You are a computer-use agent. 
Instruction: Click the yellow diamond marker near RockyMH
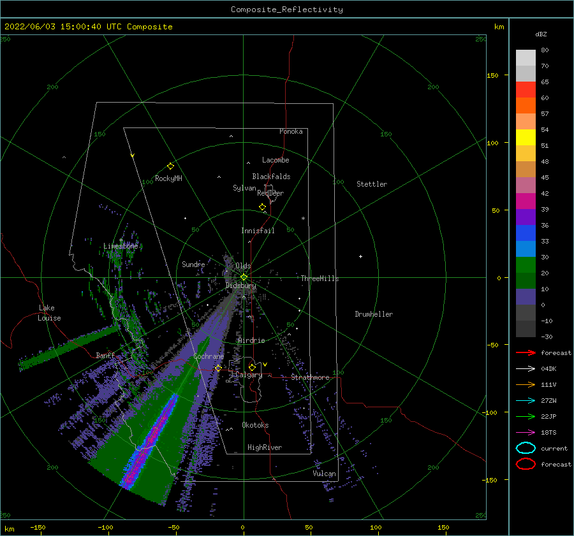(x=170, y=166)
